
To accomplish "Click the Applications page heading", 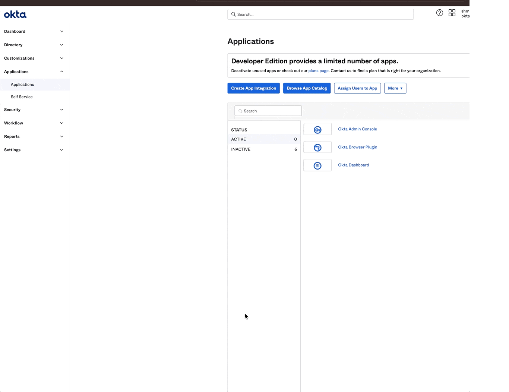I will pos(251,41).
